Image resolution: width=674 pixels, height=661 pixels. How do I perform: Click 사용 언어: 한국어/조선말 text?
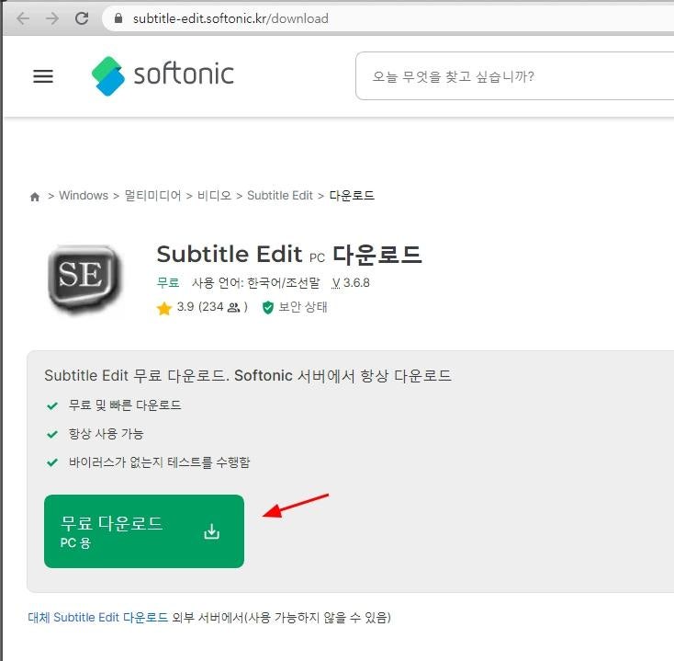(256, 283)
